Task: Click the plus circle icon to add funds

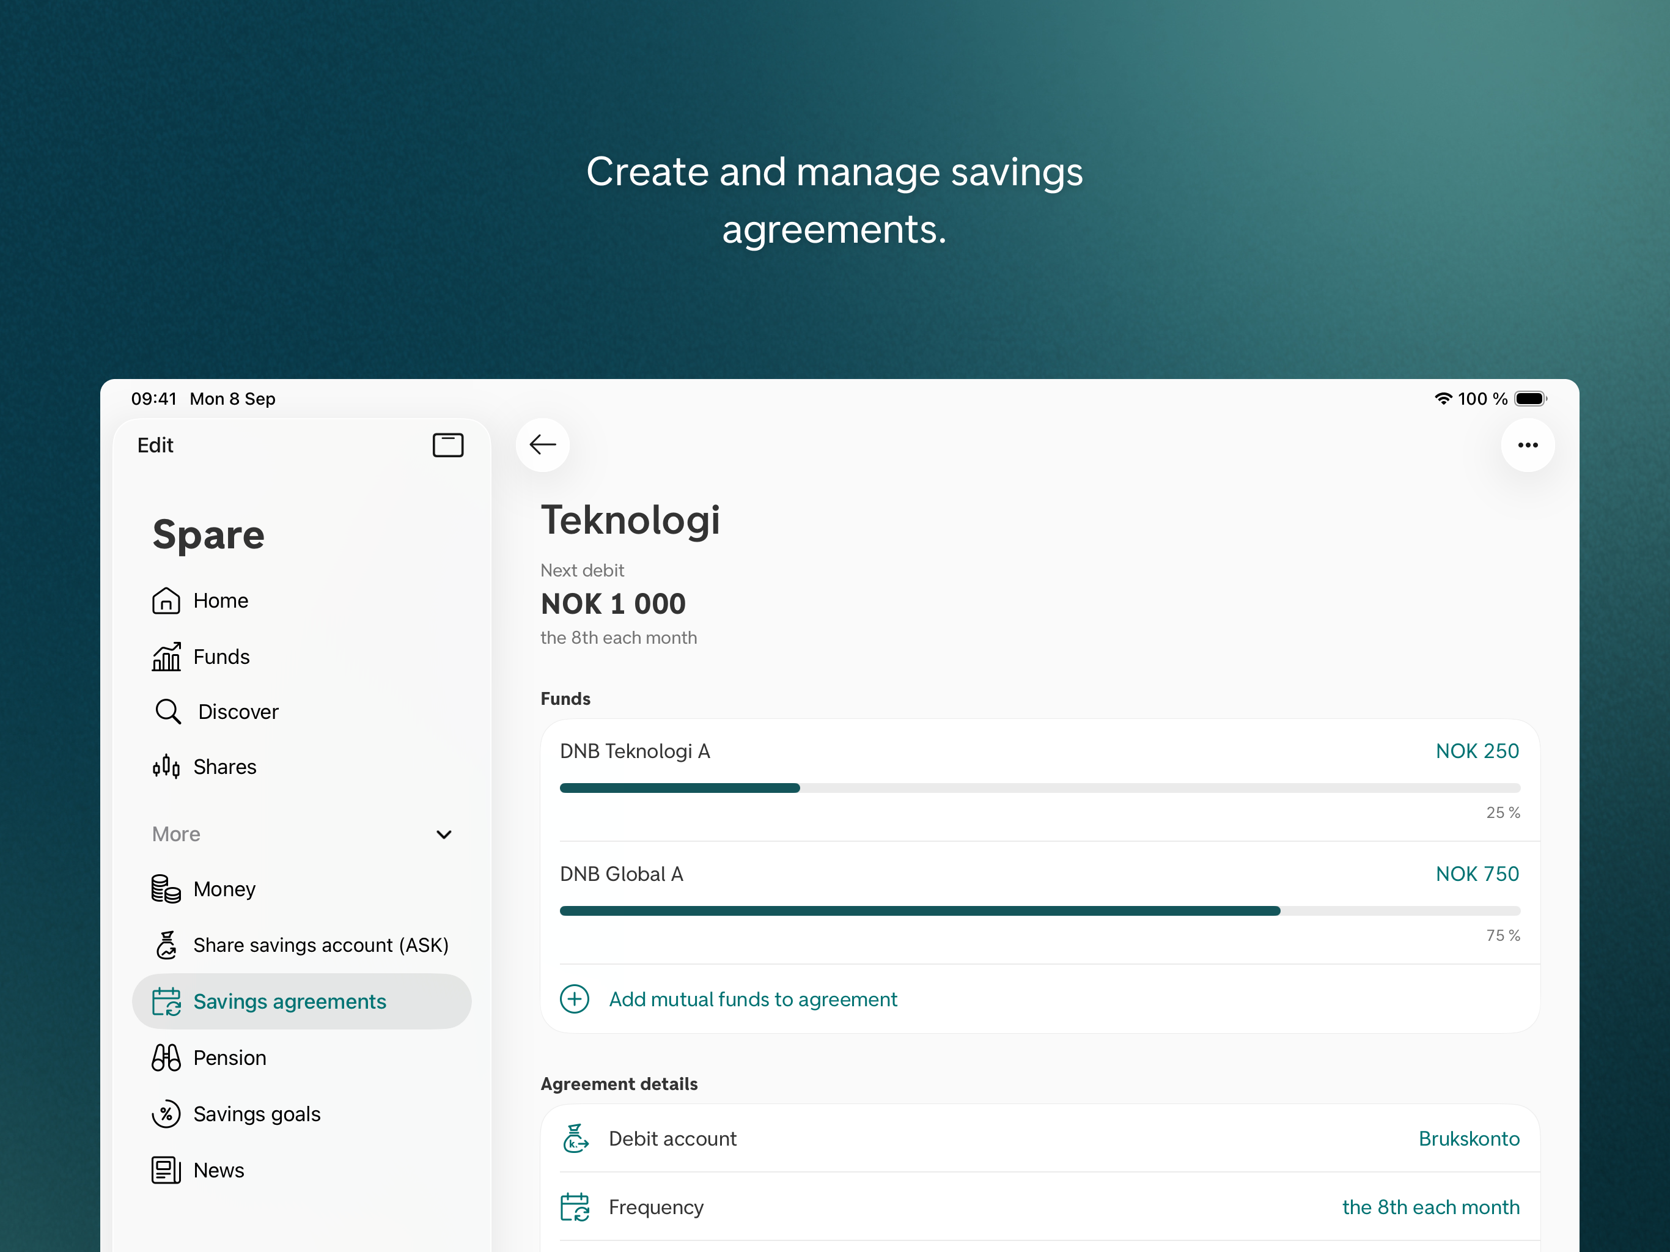Action: [575, 999]
